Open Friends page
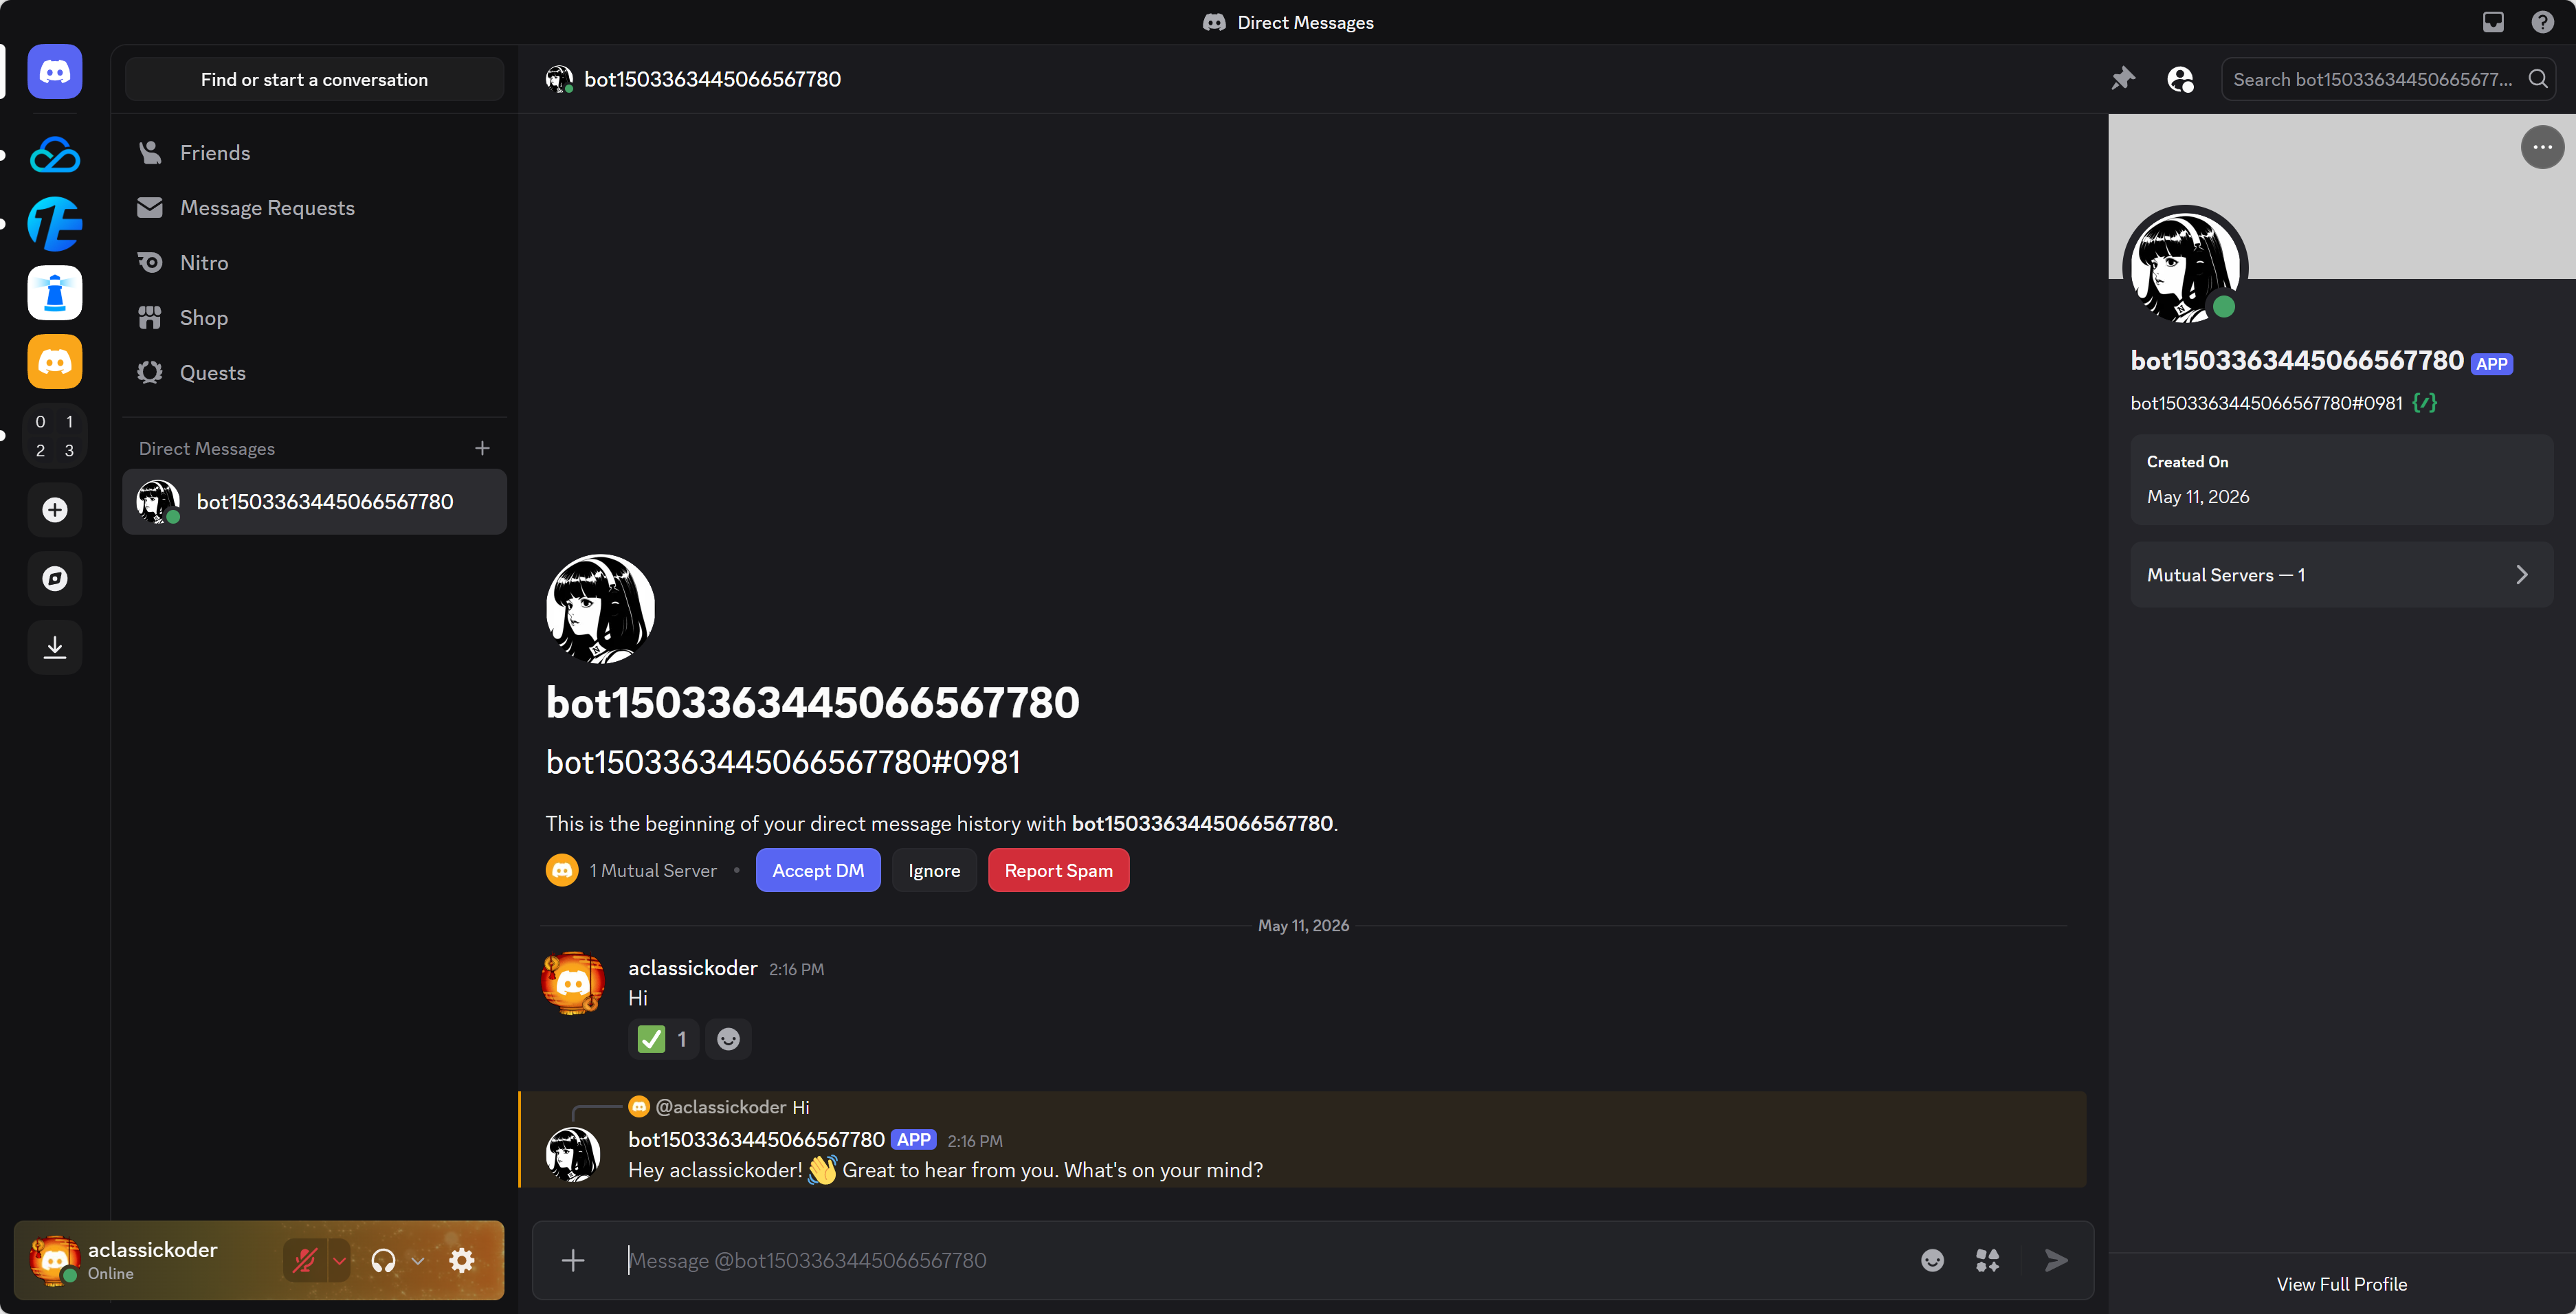The image size is (2576, 1314). (314, 153)
